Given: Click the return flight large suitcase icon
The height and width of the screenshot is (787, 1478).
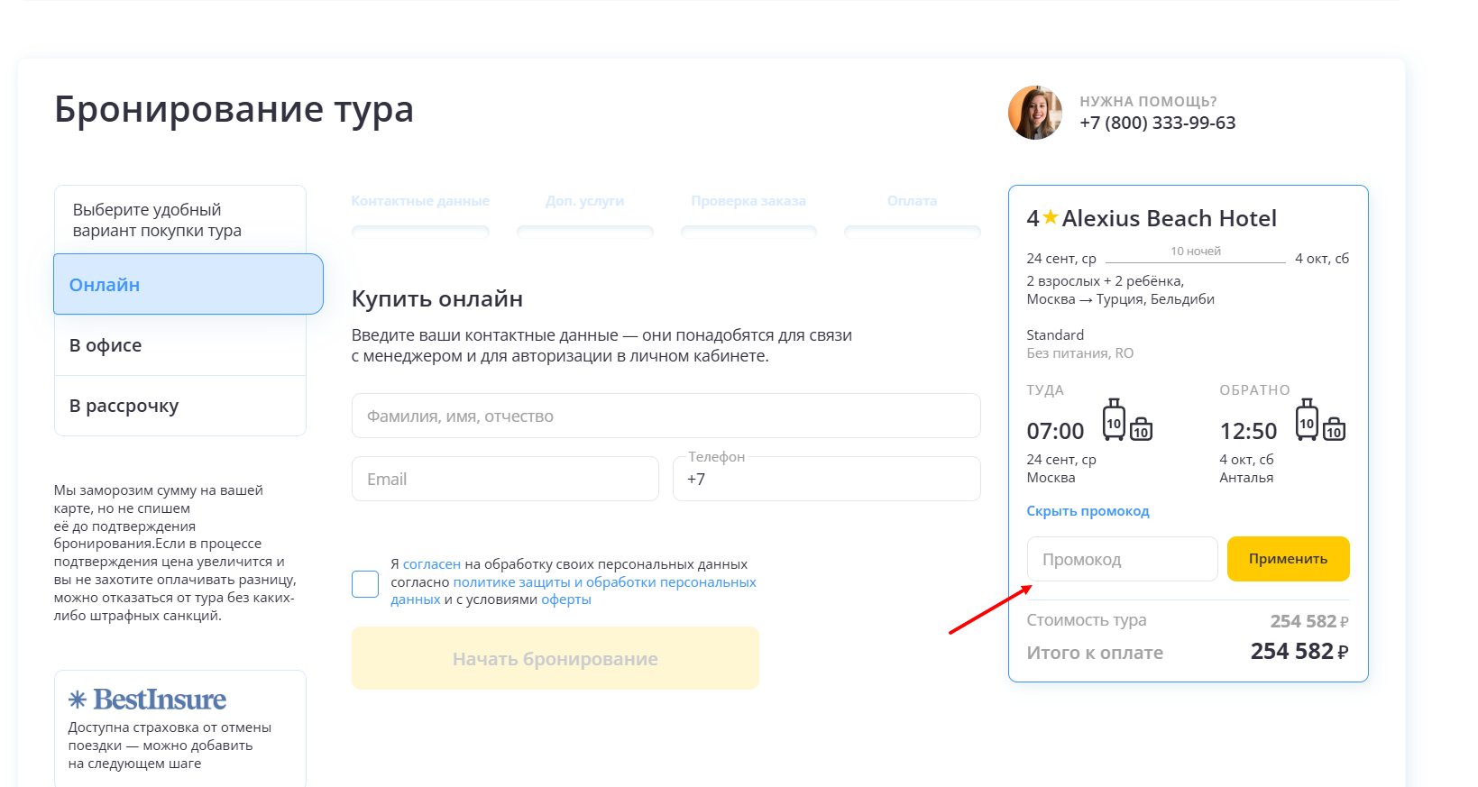Looking at the screenshot, I should click(x=1307, y=420).
